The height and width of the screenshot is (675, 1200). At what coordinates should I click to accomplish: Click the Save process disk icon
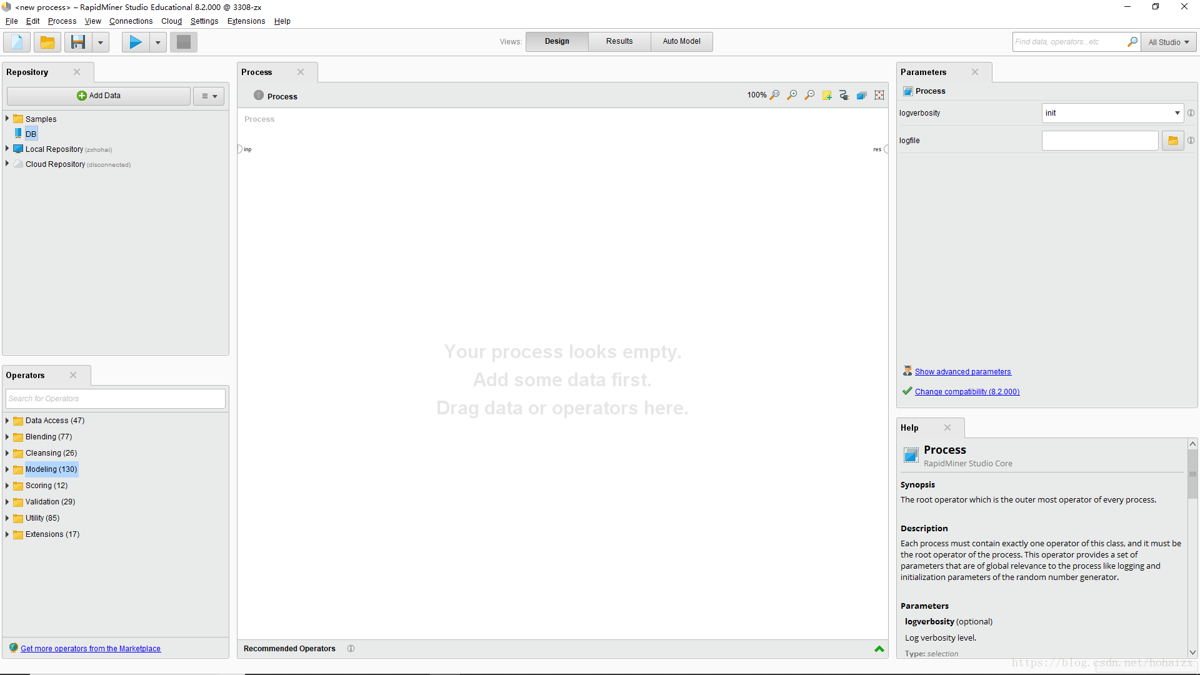(x=78, y=42)
